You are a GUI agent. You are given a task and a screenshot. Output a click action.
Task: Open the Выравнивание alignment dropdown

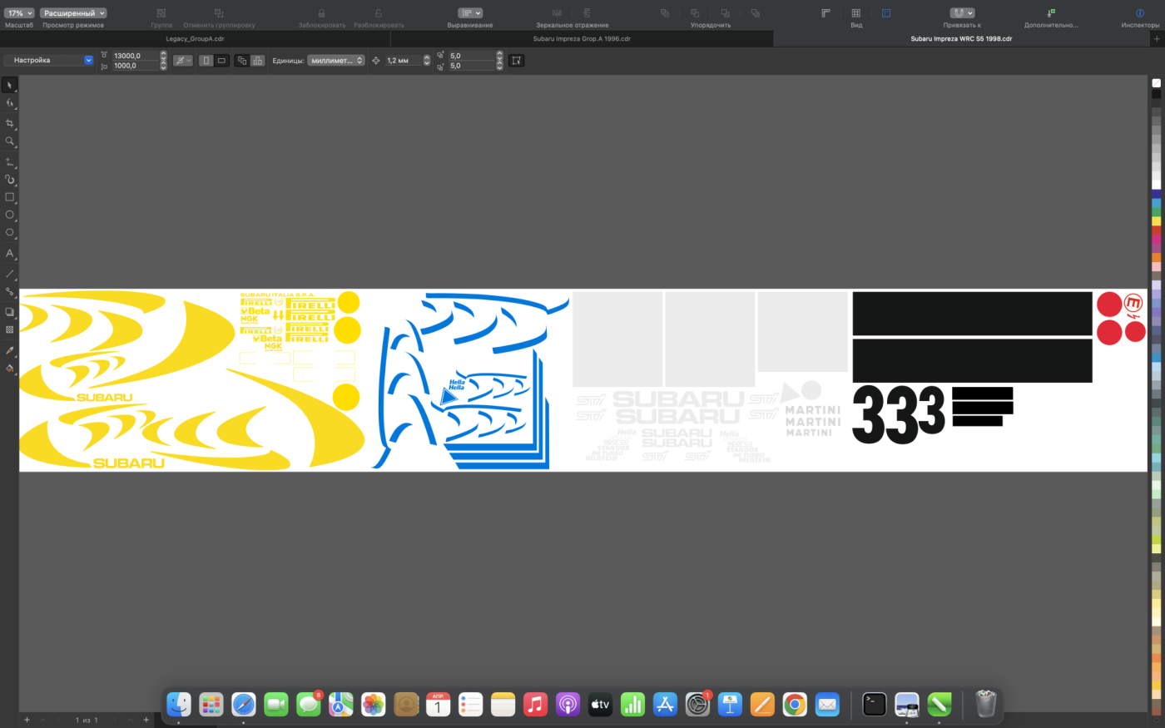470,13
